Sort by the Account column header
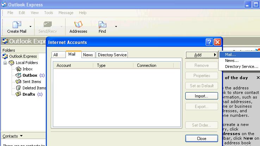This screenshot has height=146, width=260. tap(73, 65)
